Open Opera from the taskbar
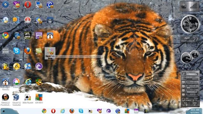This screenshot has width=203, height=114. coord(53,111)
